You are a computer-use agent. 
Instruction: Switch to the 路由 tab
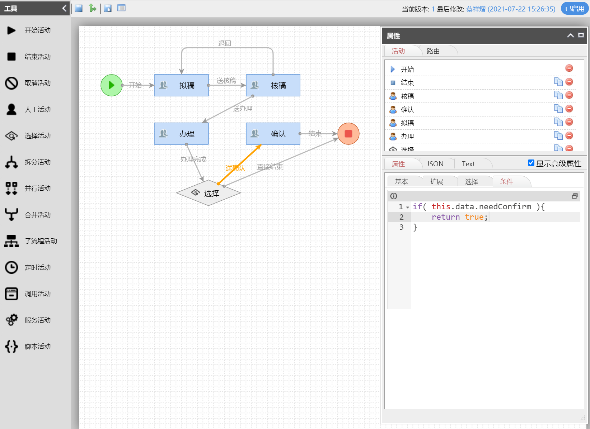point(433,51)
